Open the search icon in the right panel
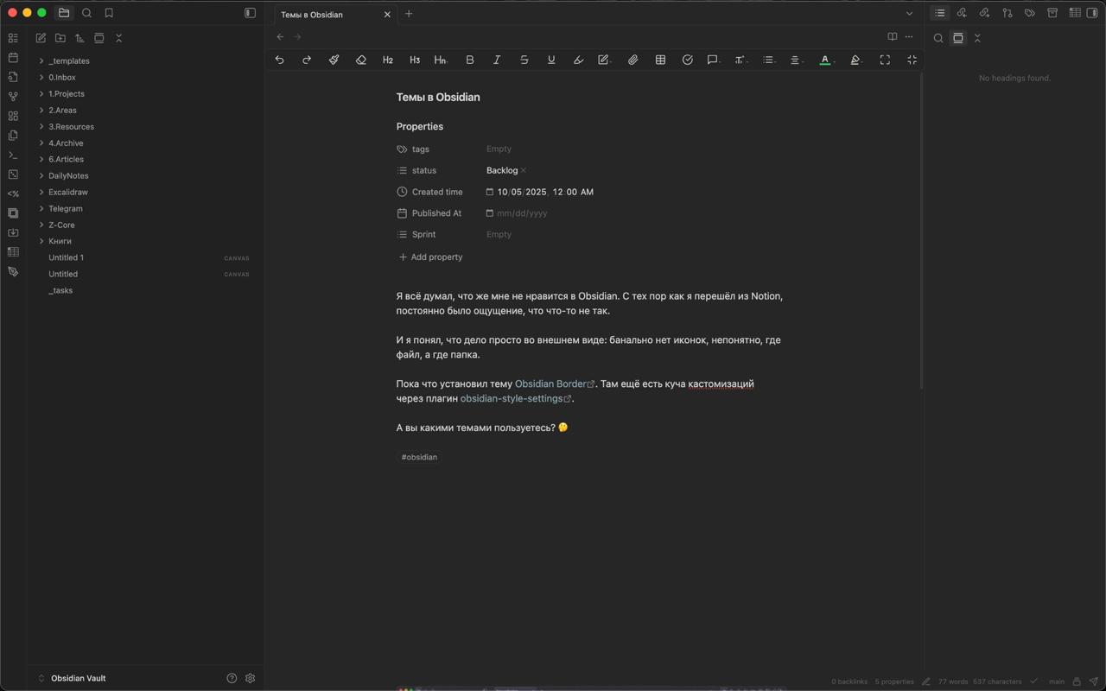The width and height of the screenshot is (1106, 691). (938, 38)
